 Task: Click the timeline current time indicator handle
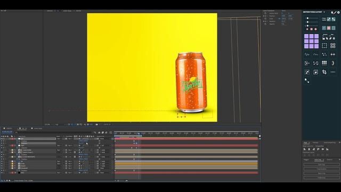pos(139,133)
